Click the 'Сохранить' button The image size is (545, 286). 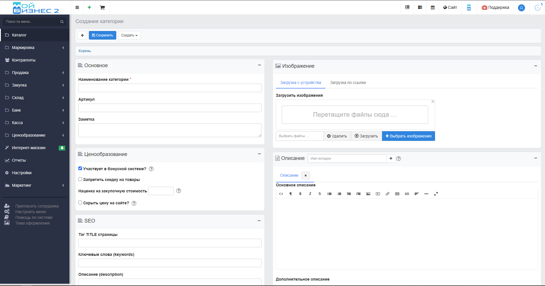tap(103, 35)
